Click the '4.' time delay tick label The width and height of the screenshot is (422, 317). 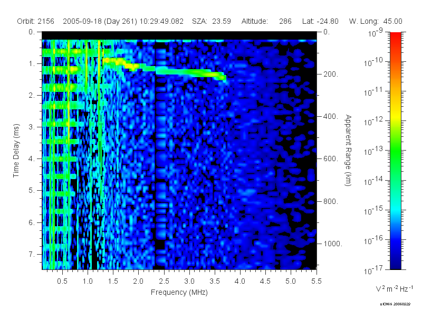coord(32,159)
